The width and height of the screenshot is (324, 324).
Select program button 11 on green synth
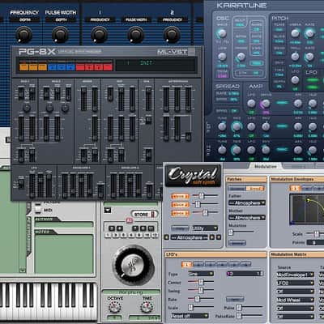151,228
